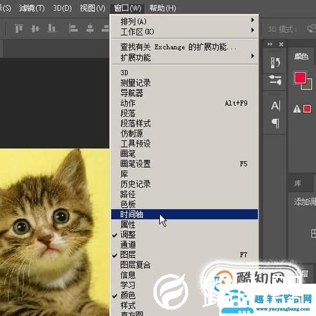Click the align vertical centers icon

point(35,28)
